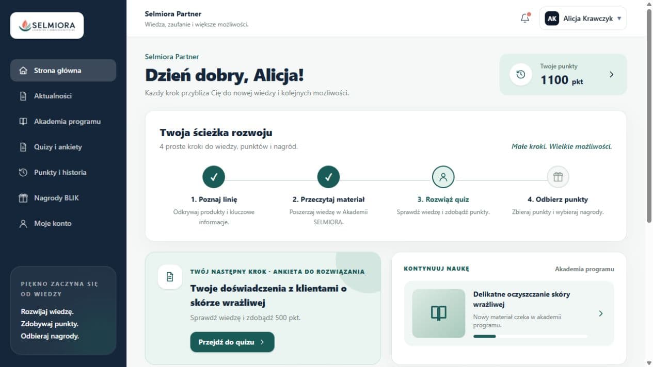Screen dimensions: 653x367
Task: Click the document icon beside Aktualności
Action: [23, 96]
